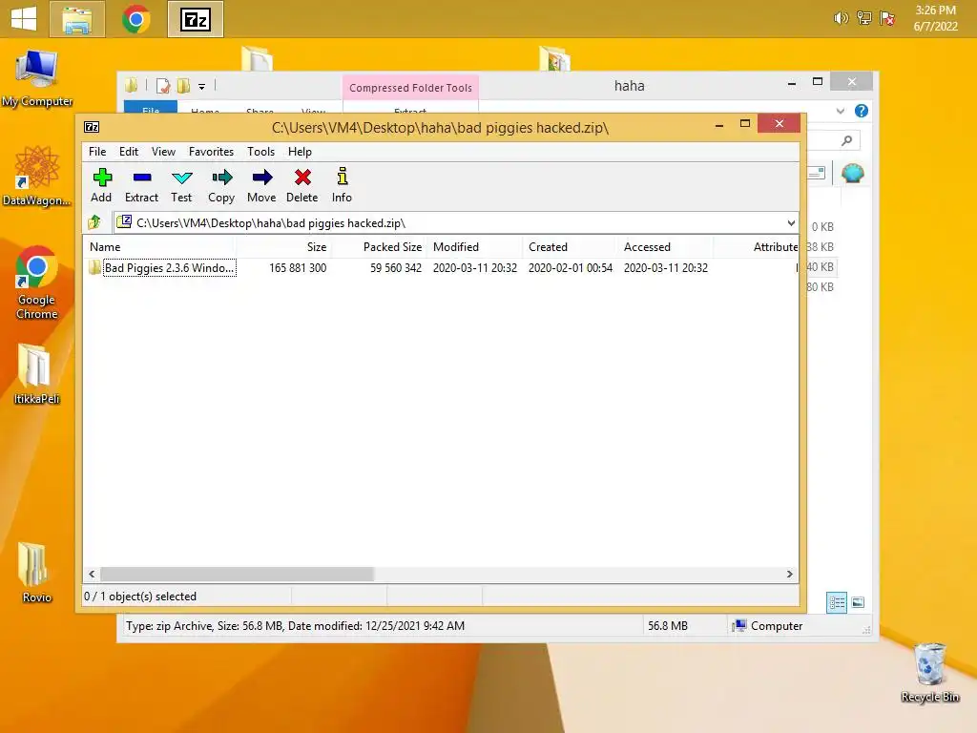Sort by Modified column header

tap(474, 247)
